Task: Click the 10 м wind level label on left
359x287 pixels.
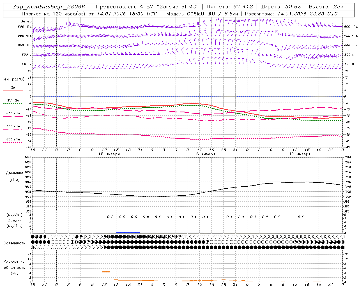Action: click(27, 64)
